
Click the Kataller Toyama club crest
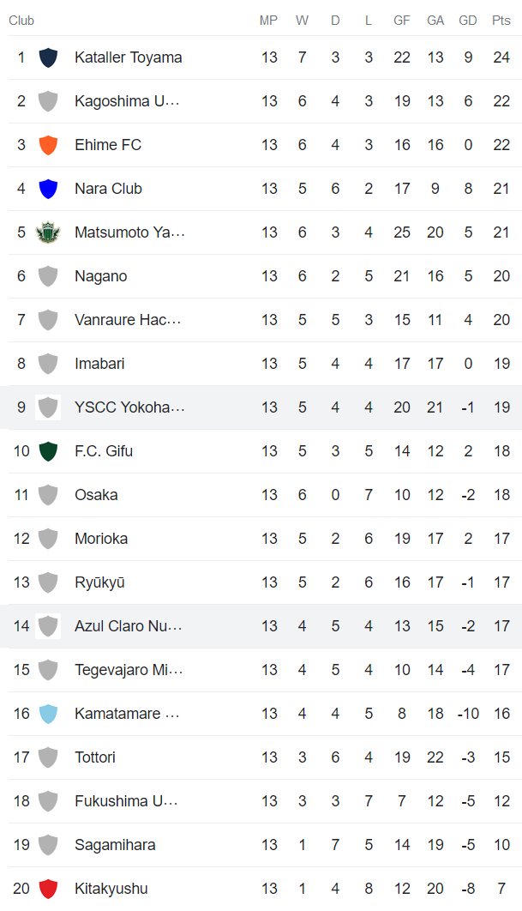tap(49, 57)
